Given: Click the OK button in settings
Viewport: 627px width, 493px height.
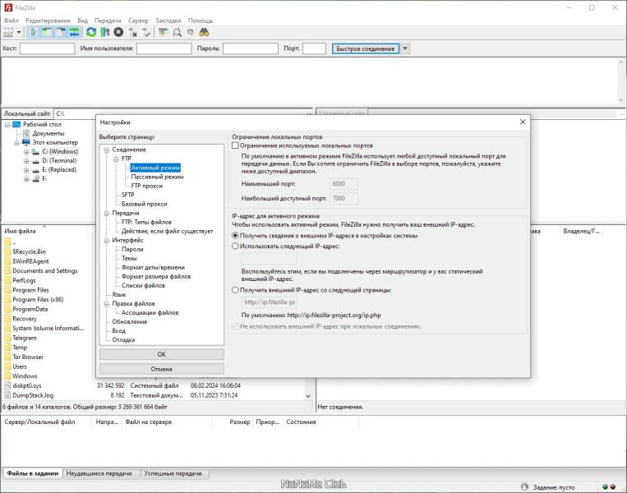Looking at the screenshot, I should point(162,354).
